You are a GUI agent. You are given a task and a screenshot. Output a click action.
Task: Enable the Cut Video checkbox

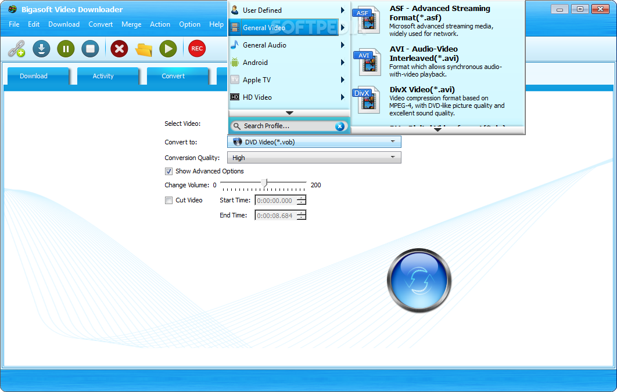pyautogui.click(x=169, y=200)
